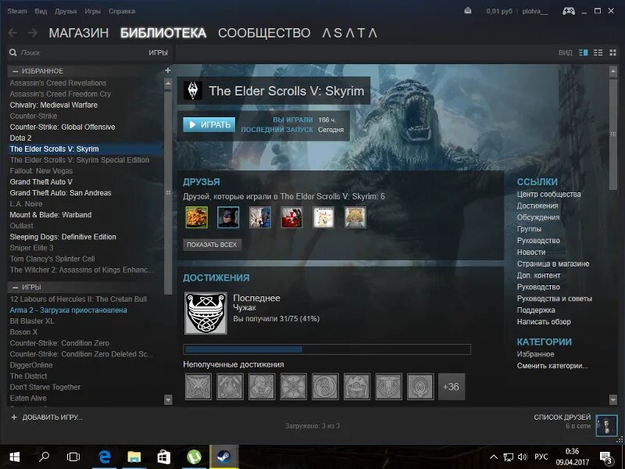Screen dimensions: 625x469
Task: Select the fourth unearned achievement icon
Action: click(x=294, y=386)
